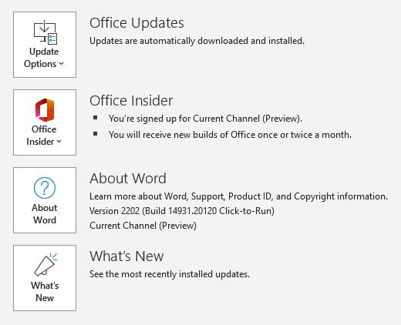Click "You will receive new builds" bullet text
This screenshot has height=325, width=401.
pos(230,135)
